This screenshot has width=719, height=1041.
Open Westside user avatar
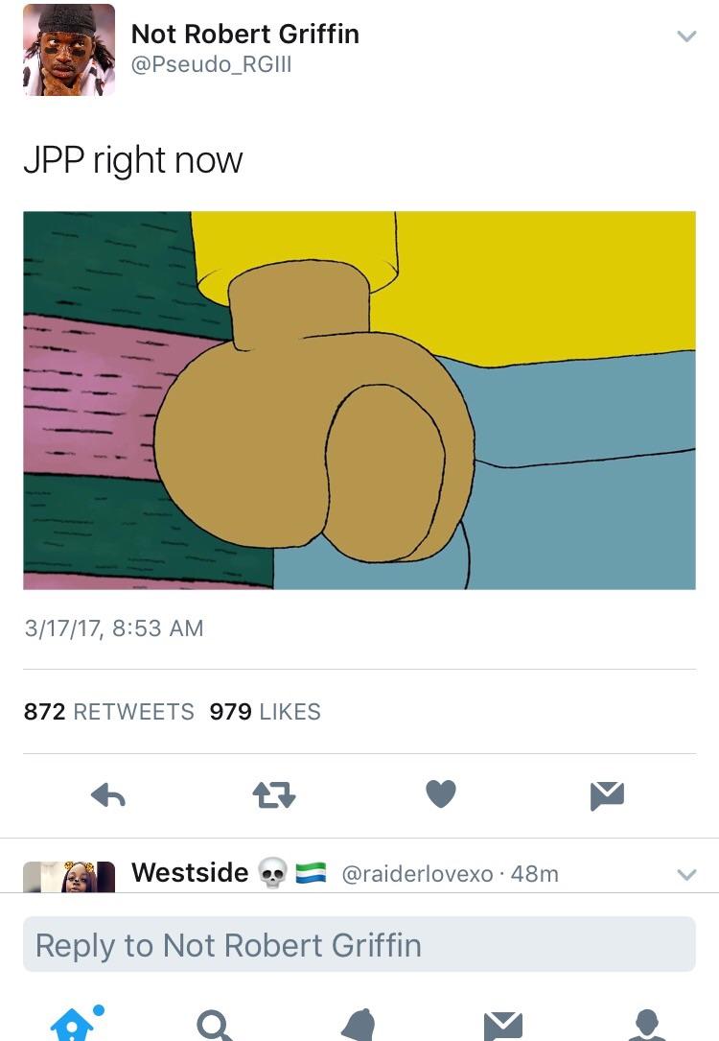[x=69, y=876]
